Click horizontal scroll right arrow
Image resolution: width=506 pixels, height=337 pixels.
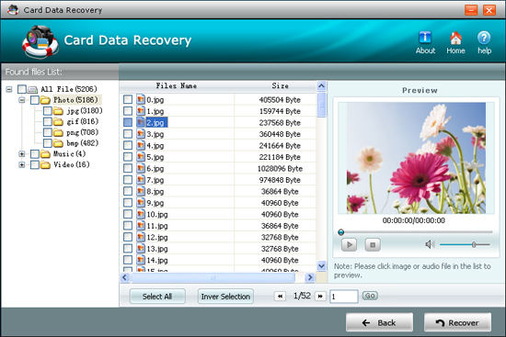pyautogui.click(x=310, y=277)
